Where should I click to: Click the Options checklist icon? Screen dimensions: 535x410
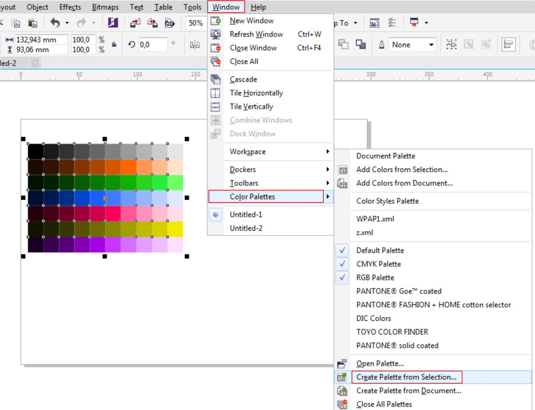(392, 23)
